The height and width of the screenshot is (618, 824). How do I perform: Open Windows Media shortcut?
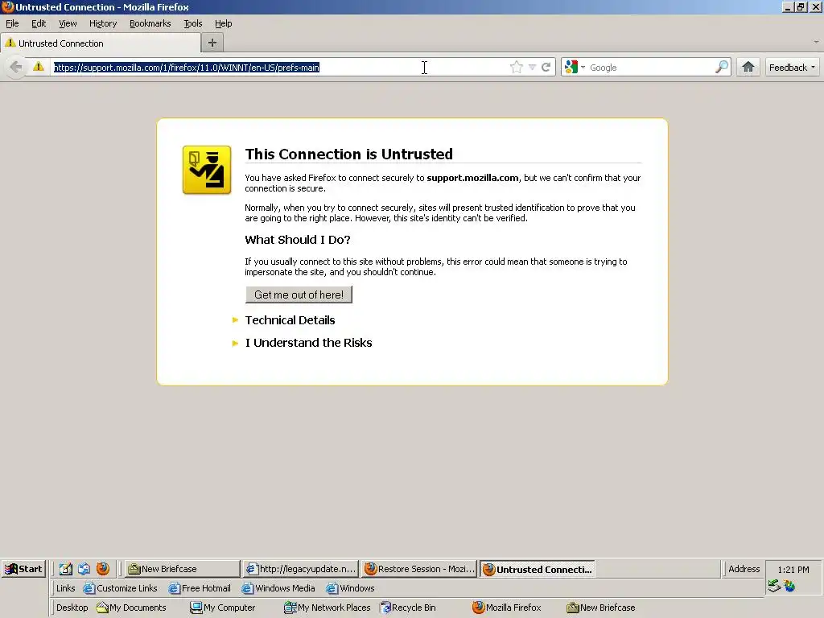point(278,588)
